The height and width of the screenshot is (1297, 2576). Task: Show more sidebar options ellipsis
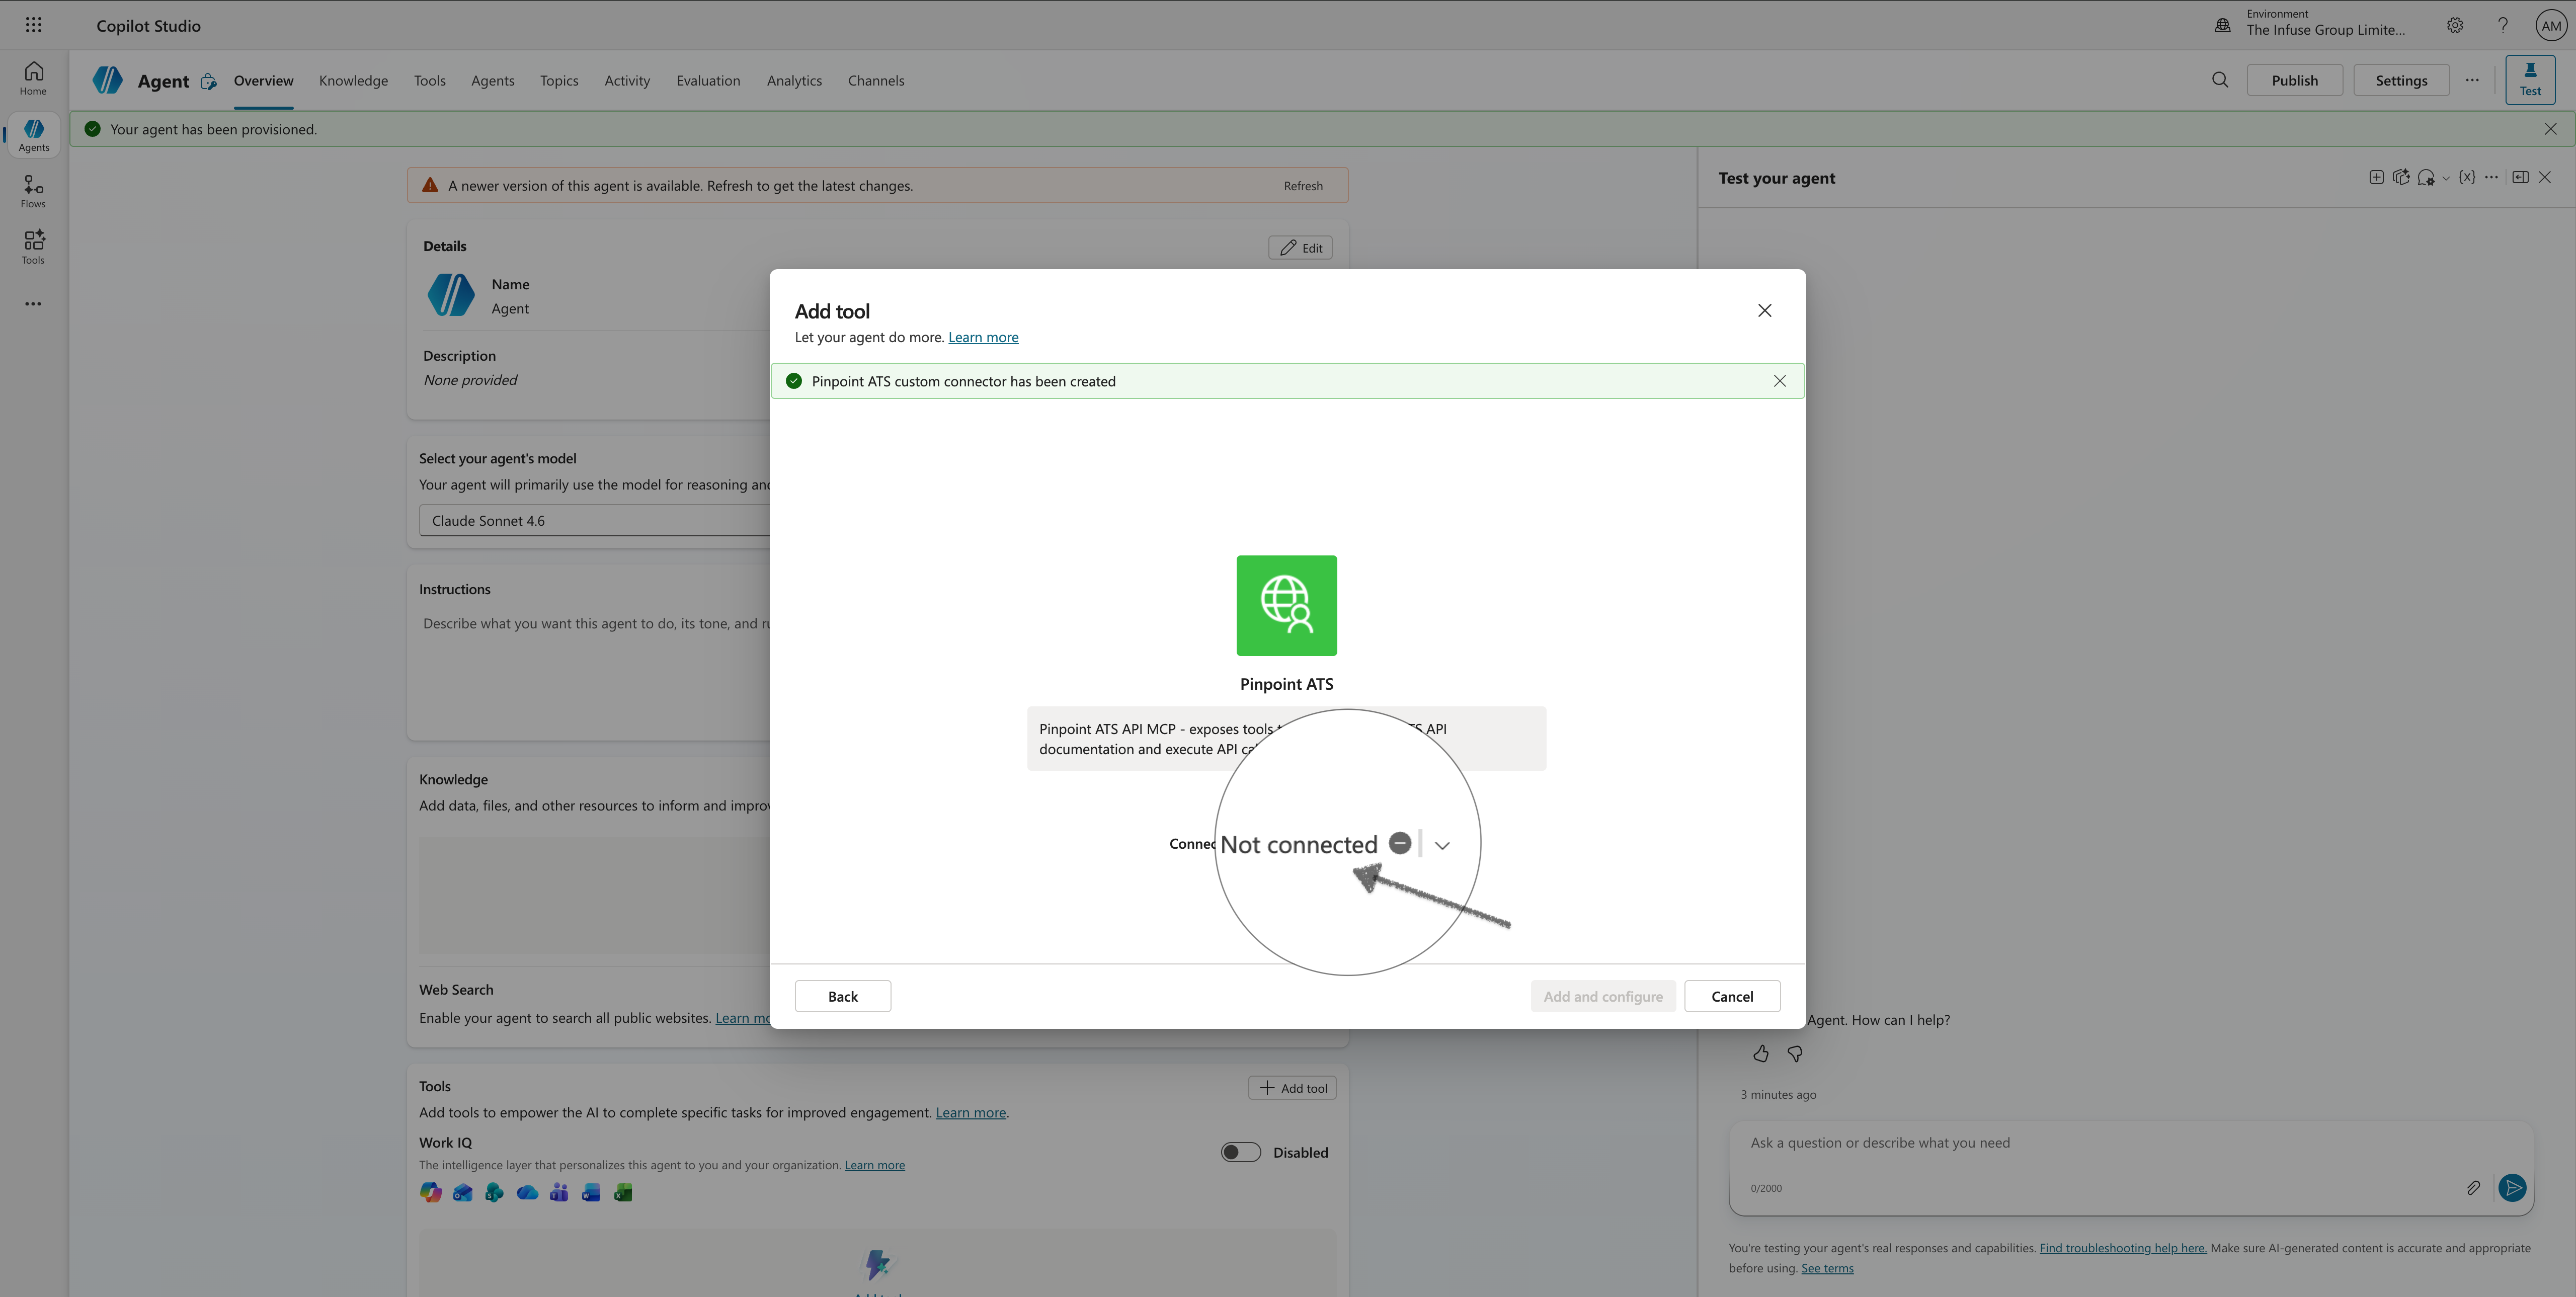[x=33, y=304]
